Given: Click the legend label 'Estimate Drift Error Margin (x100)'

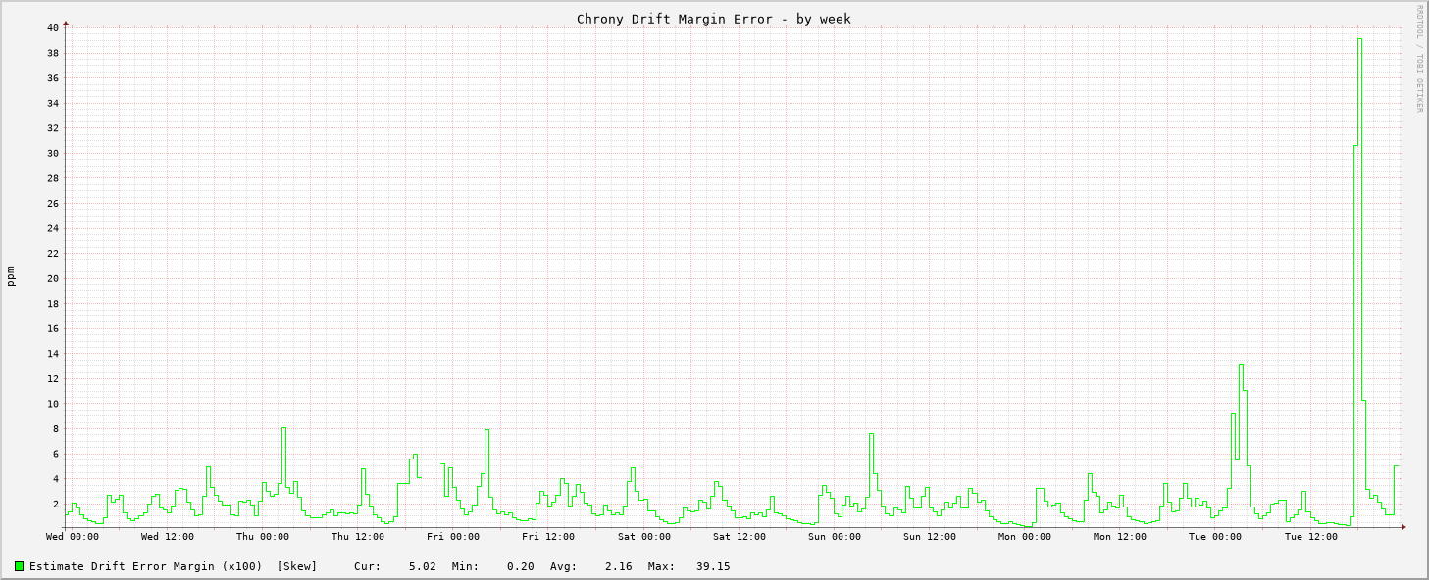Looking at the screenshot, I should pyautogui.click(x=145, y=566).
